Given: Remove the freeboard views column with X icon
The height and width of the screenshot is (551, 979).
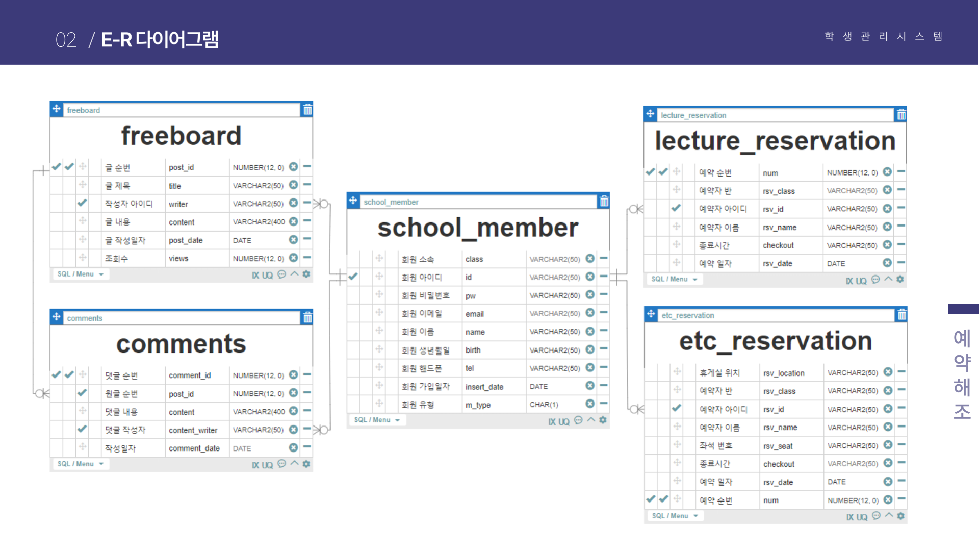Looking at the screenshot, I should [293, 258].
